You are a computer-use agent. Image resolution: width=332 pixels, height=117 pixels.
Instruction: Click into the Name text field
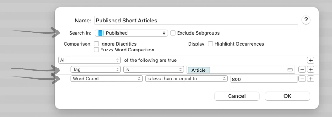coord(196,21)
